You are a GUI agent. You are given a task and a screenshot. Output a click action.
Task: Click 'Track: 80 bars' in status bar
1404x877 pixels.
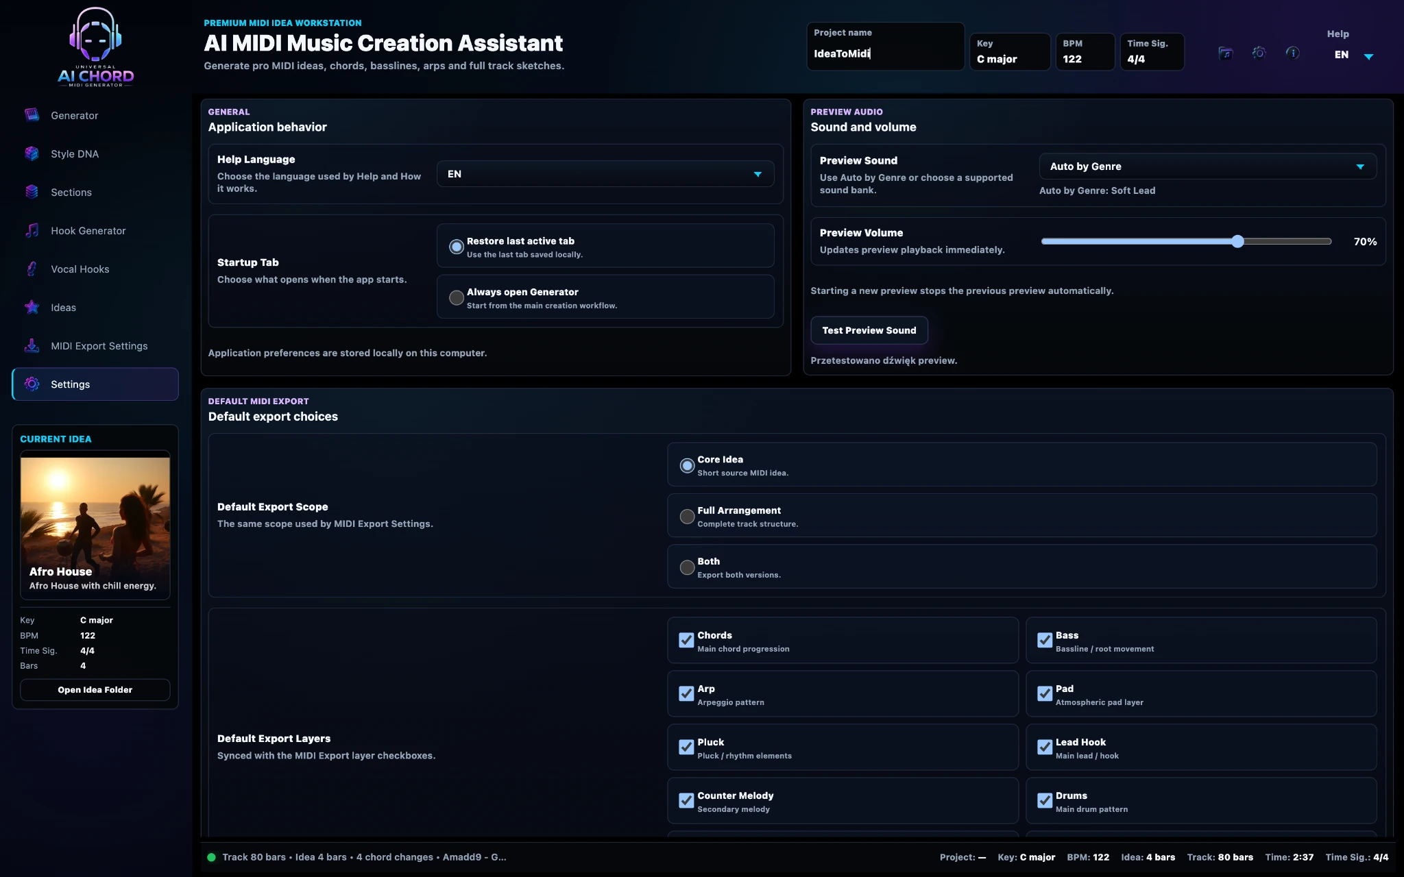click(1220, 857)
